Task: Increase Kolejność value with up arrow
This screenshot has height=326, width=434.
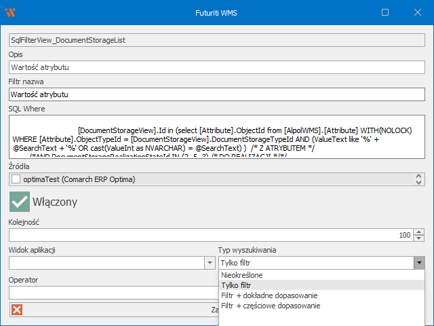Action: [419, 232]
